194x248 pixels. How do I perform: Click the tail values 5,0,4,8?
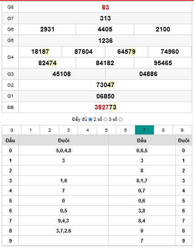pos(63,150)
